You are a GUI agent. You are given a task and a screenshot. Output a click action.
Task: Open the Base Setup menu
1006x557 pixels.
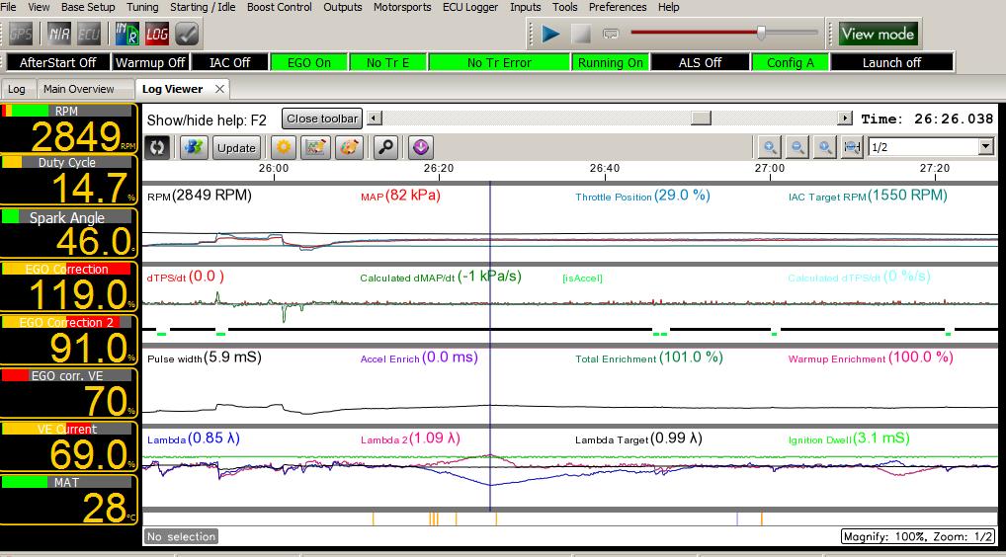pos(88,7)
